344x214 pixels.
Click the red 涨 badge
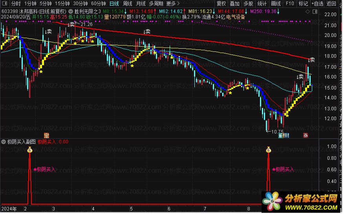pos(306,135)
